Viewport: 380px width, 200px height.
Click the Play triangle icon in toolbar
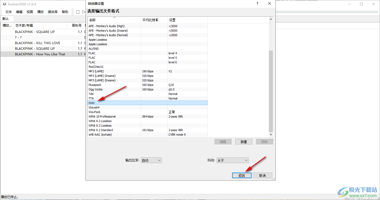(84, 12)
